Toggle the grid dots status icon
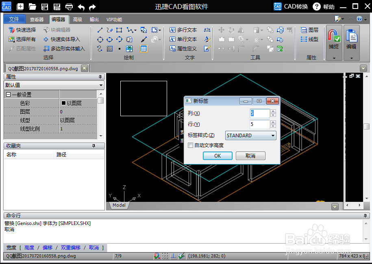Image resolution: width=372 pixels, height=264 pixels. pyautogui.click(x=165, y=256)
